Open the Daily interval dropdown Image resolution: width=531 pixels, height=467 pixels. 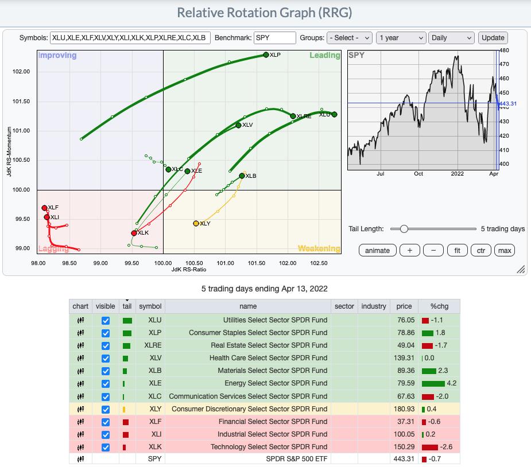[451, 38]
